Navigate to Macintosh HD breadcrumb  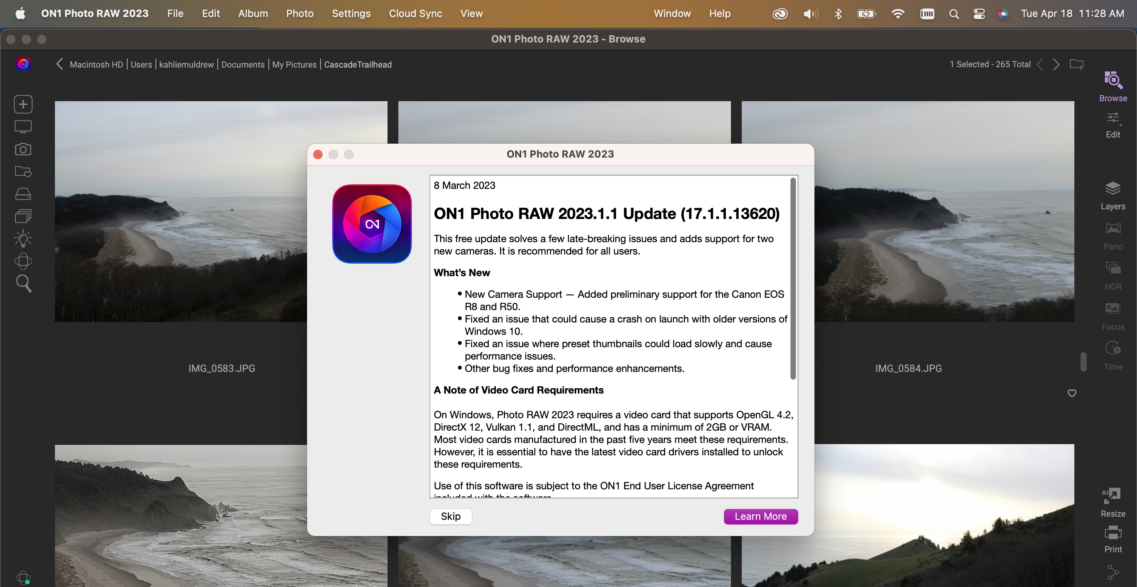tap(96, 64)
